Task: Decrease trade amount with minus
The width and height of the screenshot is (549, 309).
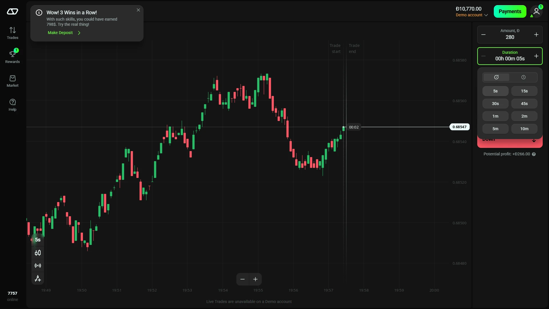Action: [484, 35]
